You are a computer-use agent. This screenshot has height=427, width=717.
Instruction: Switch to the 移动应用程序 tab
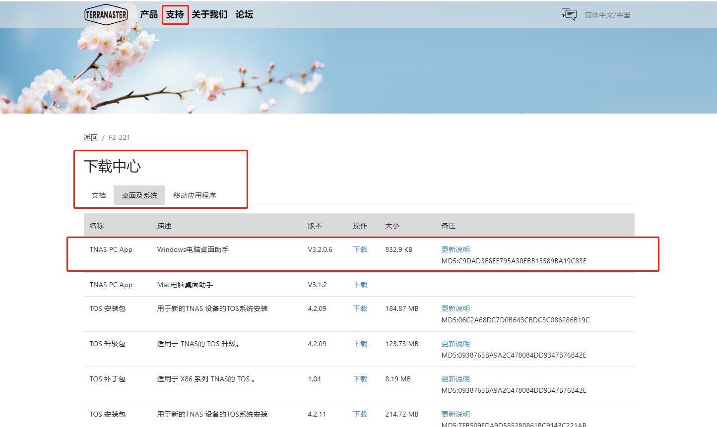[195, 195]
